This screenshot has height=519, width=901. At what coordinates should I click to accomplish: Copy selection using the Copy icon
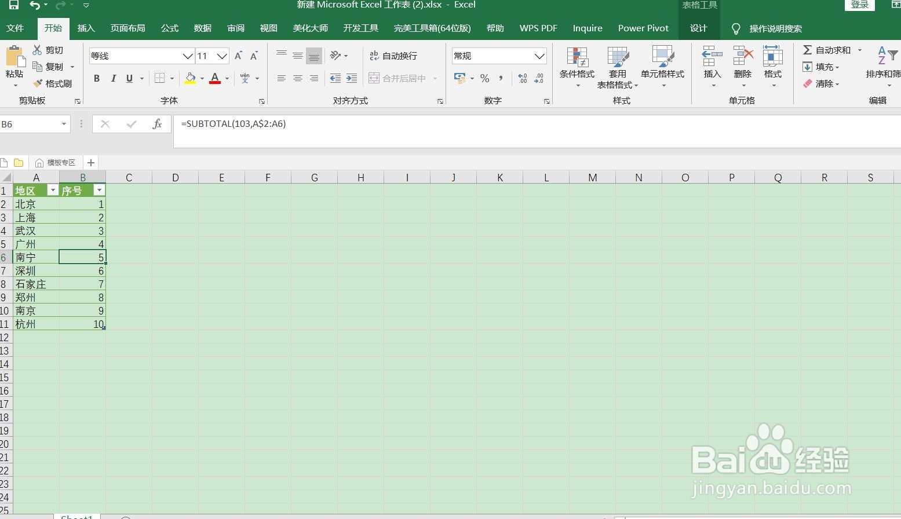[38, 67]
